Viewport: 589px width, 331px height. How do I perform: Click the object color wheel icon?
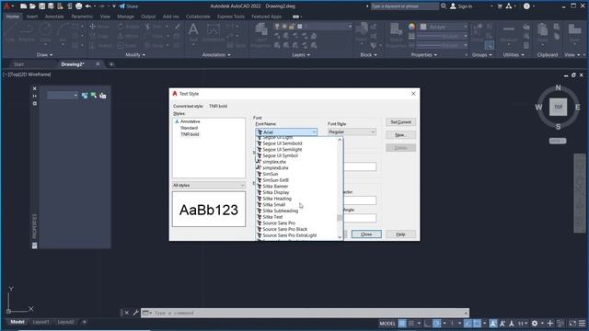(411, 27)
